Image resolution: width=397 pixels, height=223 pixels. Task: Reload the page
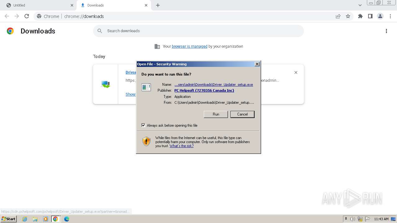click(27, 16)
